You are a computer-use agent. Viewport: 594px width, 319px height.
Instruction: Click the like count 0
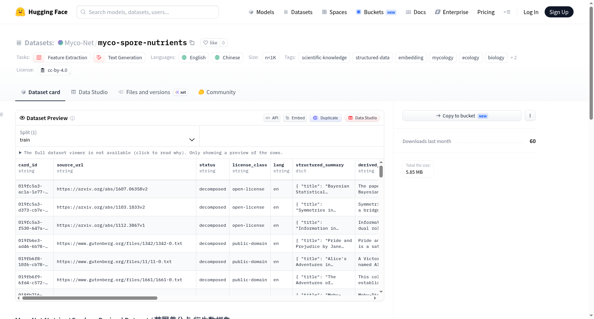pyautogui.click(x=223, y=43)
